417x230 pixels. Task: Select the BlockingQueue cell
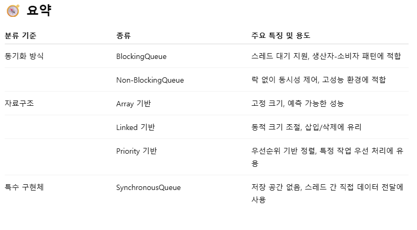pos(141,56)
